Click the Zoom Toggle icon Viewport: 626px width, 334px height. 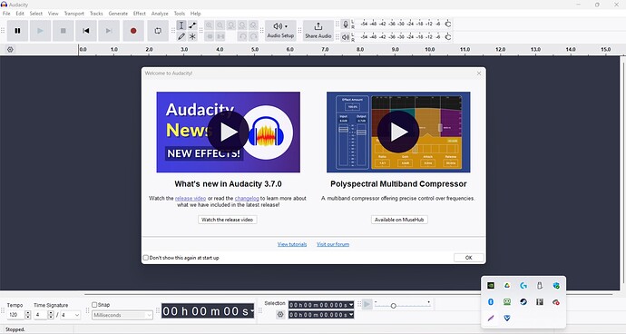tap(253, 25)
